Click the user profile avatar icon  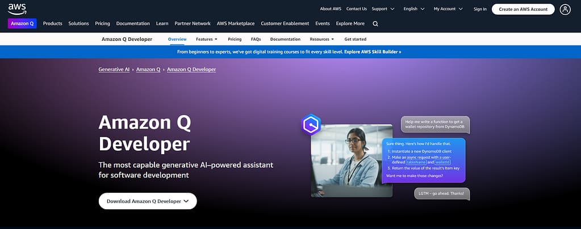[x=565, y=9]
